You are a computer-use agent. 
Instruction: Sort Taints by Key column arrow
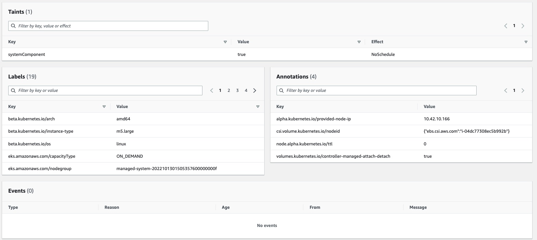point(225,42)
